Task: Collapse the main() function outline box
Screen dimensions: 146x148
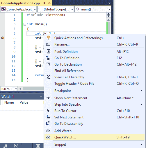Action: tap(25, 24)
